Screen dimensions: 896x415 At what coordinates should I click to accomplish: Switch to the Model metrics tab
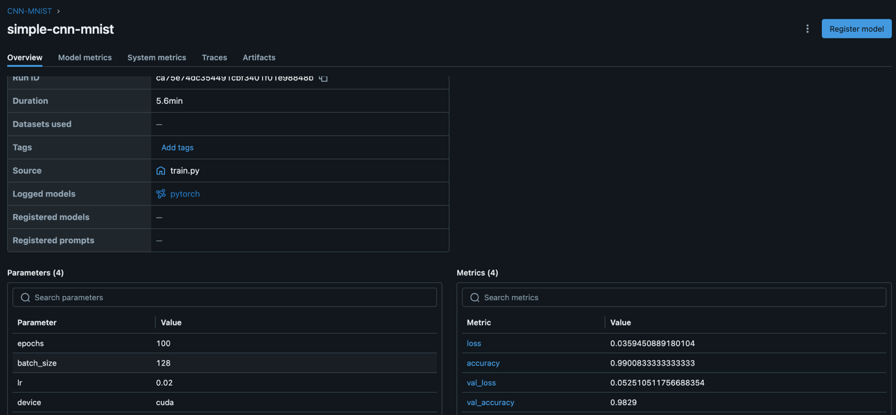tap(85, 57)
